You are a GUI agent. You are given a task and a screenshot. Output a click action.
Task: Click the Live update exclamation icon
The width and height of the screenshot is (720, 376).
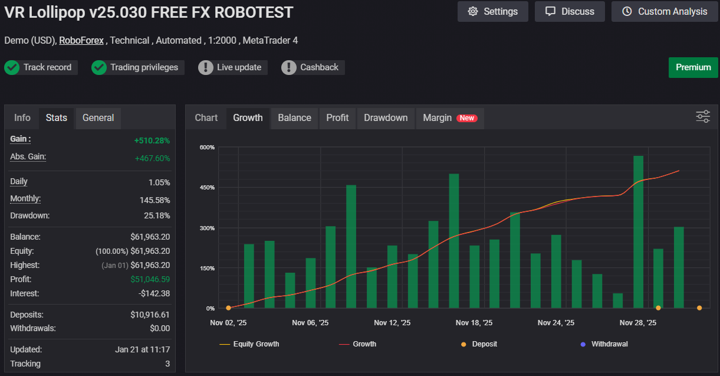206,67
